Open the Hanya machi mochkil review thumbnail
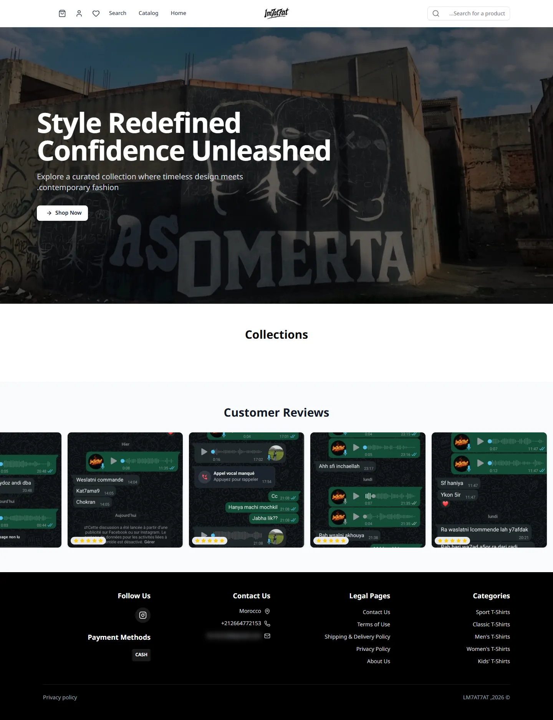The height and width of the screenshot is (720, 553). point(247,490)
